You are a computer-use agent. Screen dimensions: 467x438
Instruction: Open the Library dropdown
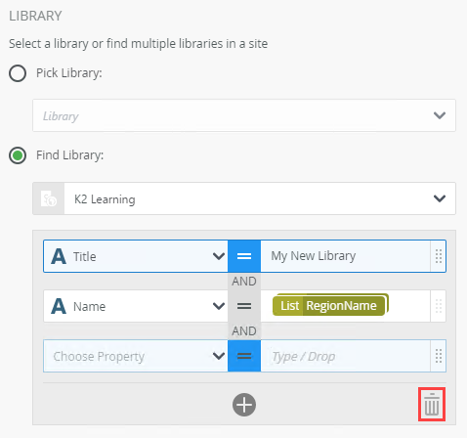tap(244, 115)
